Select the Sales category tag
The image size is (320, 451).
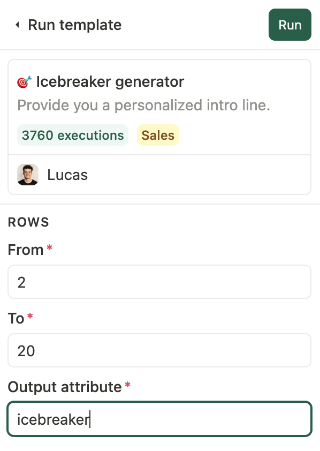click(x=158, y=135)
